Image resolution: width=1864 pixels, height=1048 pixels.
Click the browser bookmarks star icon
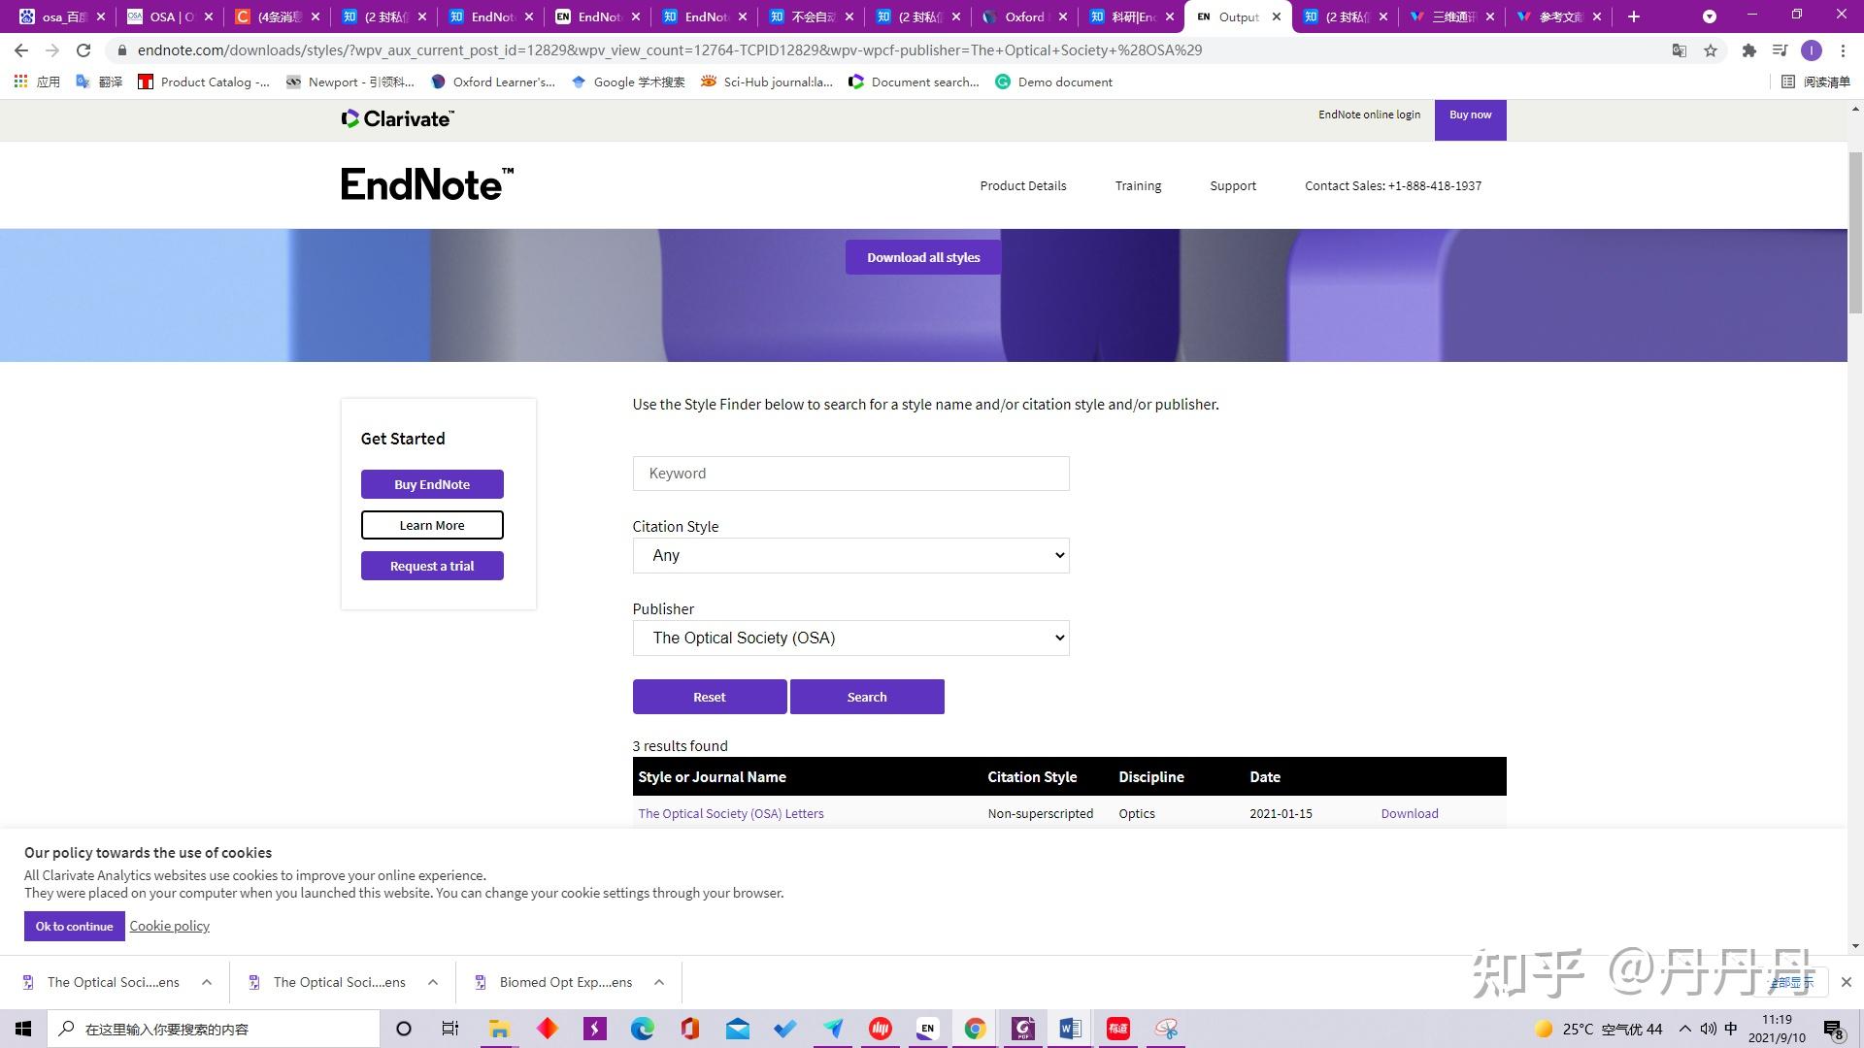pyautogui.click(x=1711, y=49)
